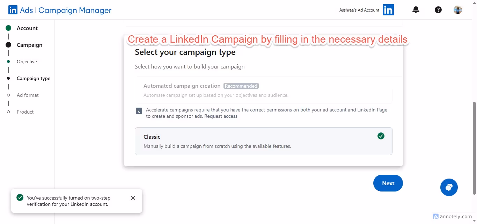Viewport: 477px width, 224px height.
Task: Click the Next button
Action: [388, 183]
